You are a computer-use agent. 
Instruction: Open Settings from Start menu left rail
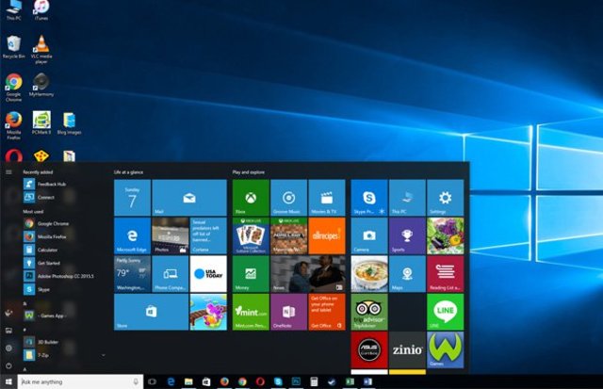coord(8,348)
